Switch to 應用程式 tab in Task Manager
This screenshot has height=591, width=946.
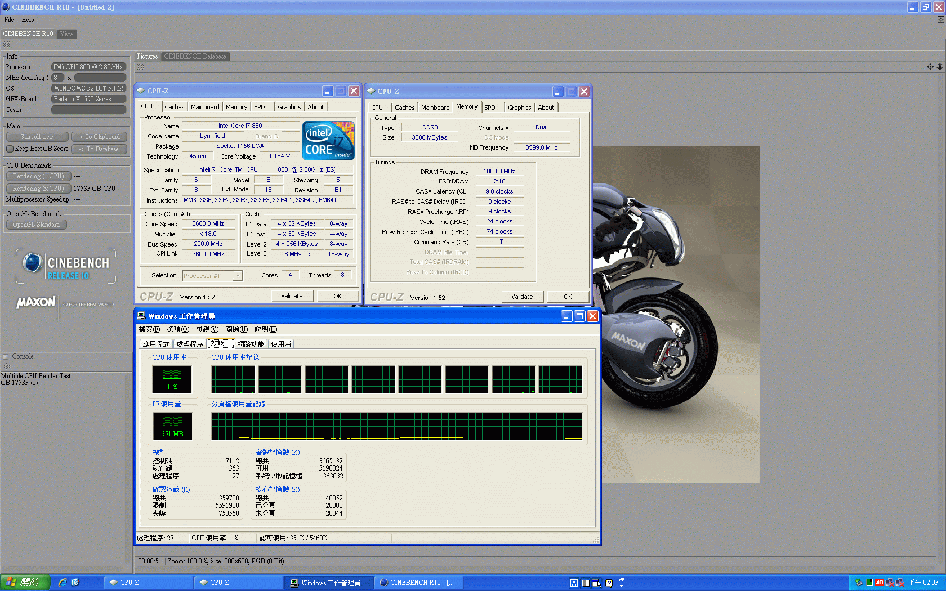click(x=156, y=344)
